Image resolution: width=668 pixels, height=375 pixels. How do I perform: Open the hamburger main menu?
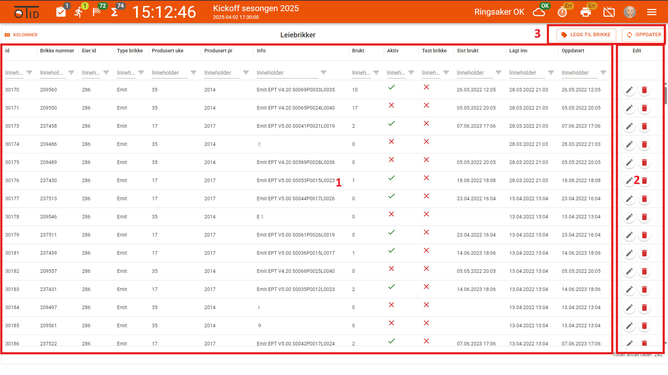pos(652,13)
